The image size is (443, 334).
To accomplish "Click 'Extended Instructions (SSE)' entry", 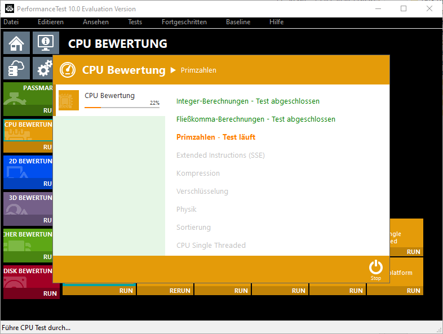I will [220, 155].
